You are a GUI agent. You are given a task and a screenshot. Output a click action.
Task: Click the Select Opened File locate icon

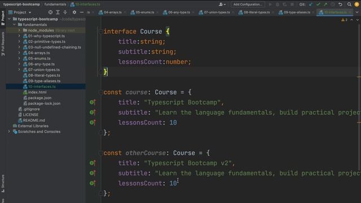(50, 12)
